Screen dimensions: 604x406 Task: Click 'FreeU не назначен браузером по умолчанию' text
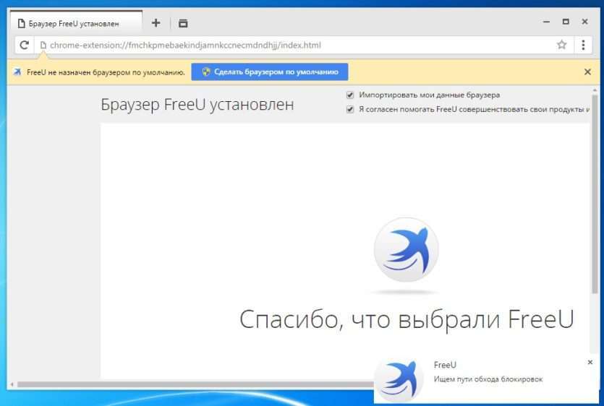tap(106, 72)
